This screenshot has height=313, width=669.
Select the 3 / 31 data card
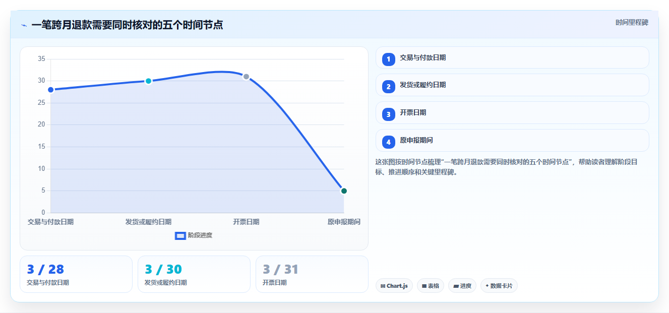(x=312, y=274)
